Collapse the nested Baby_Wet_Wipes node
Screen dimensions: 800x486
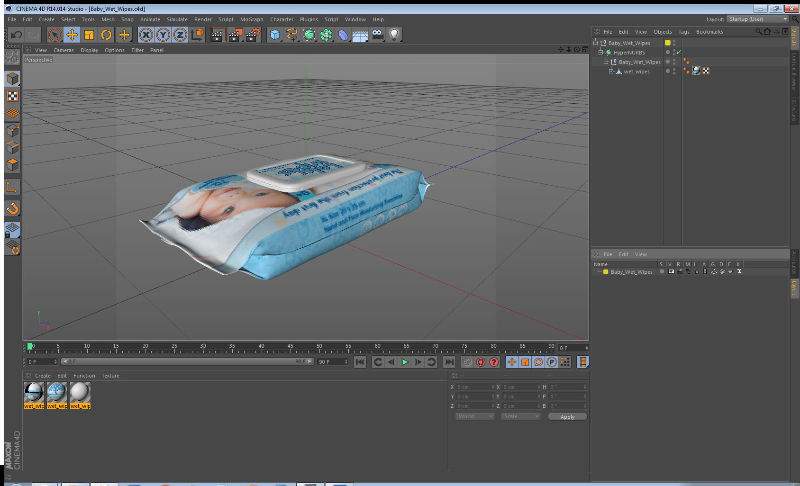(x=606, y=62)
